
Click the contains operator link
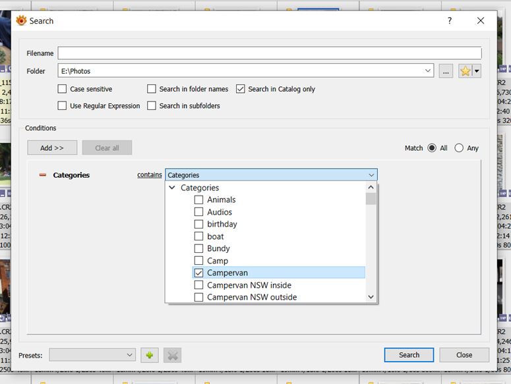pos(149,175)
